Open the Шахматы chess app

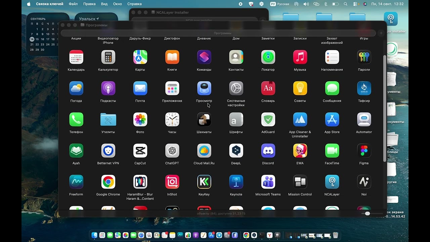tap(204, 120)
